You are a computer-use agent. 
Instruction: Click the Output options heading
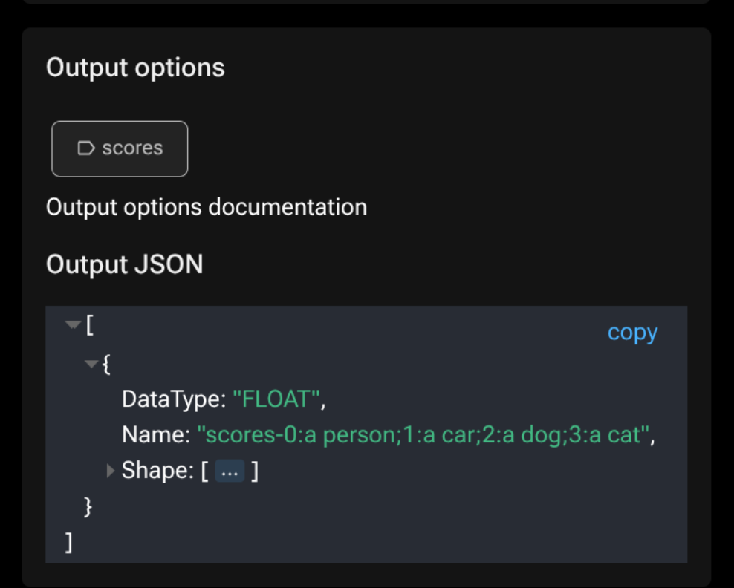(135, 68)
